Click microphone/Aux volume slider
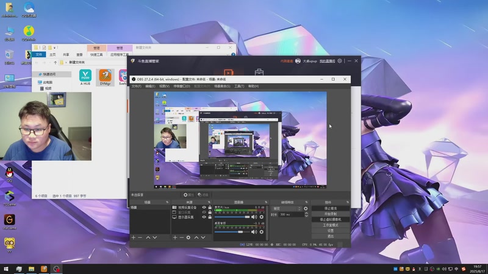The height and width of the screenshot is (274, 488). tap(232, 217)
